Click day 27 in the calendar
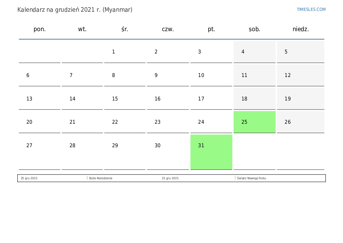Viewport: 343px width, 243px height. click(40, 152)
